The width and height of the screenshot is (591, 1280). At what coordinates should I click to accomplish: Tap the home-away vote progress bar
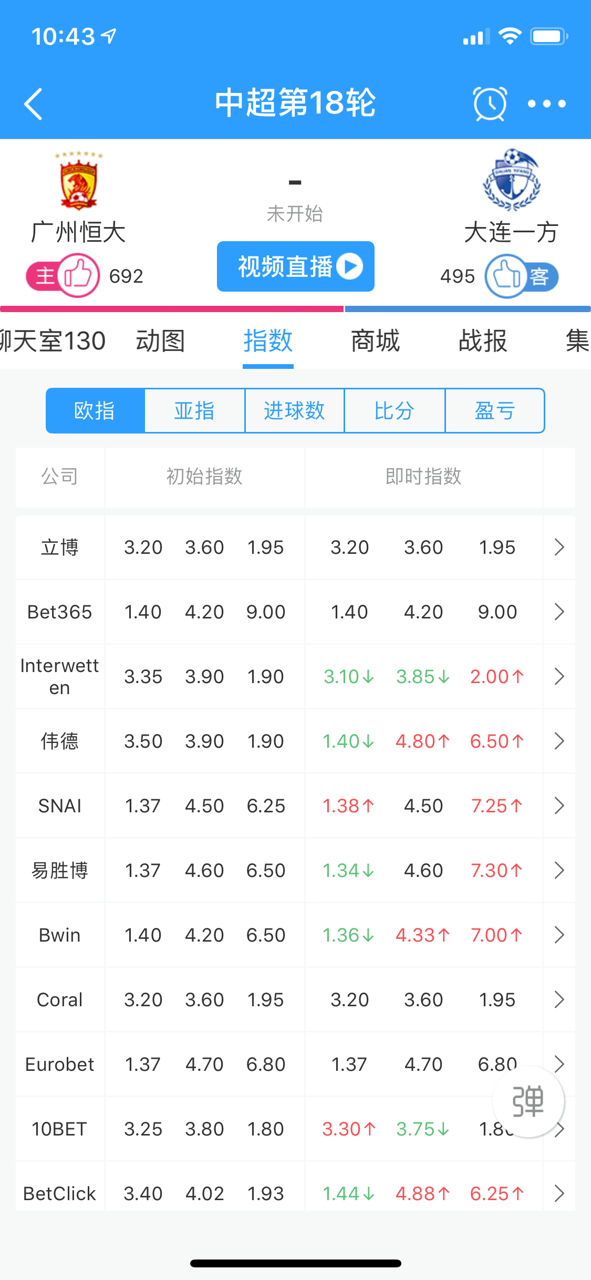[x=295, y=309]
